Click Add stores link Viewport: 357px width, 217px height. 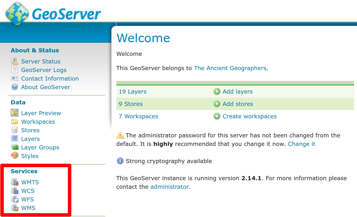pos(238,104)
